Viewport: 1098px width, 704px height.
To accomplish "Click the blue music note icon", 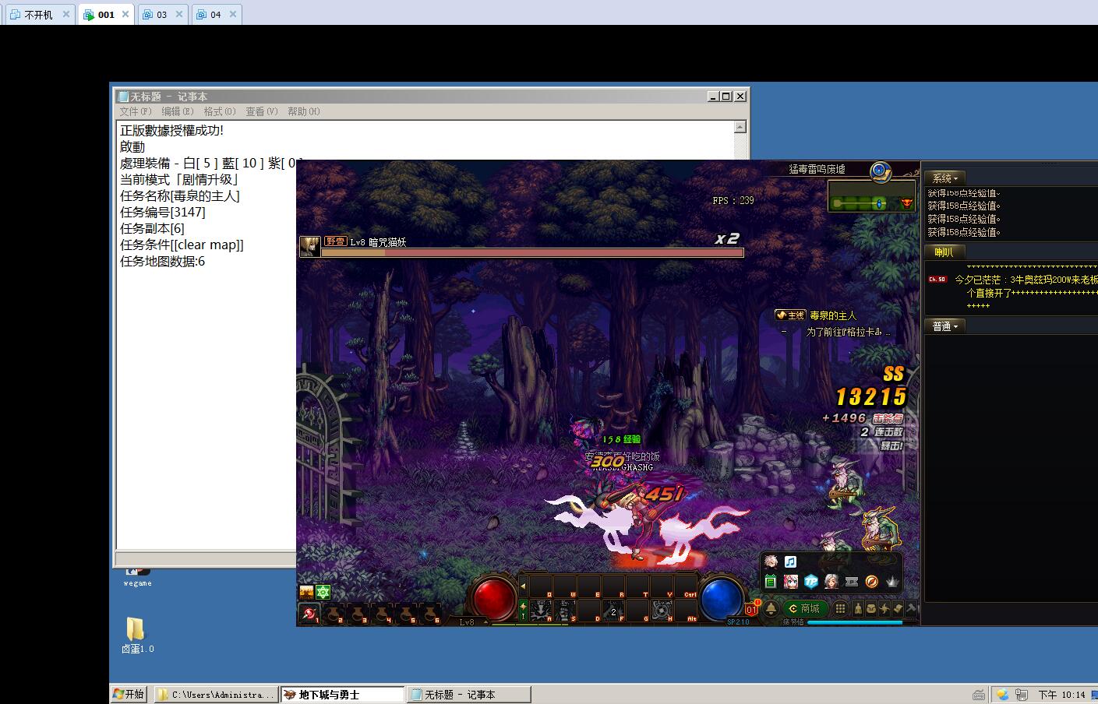I will pyautogui.click(x=790, y=561).
